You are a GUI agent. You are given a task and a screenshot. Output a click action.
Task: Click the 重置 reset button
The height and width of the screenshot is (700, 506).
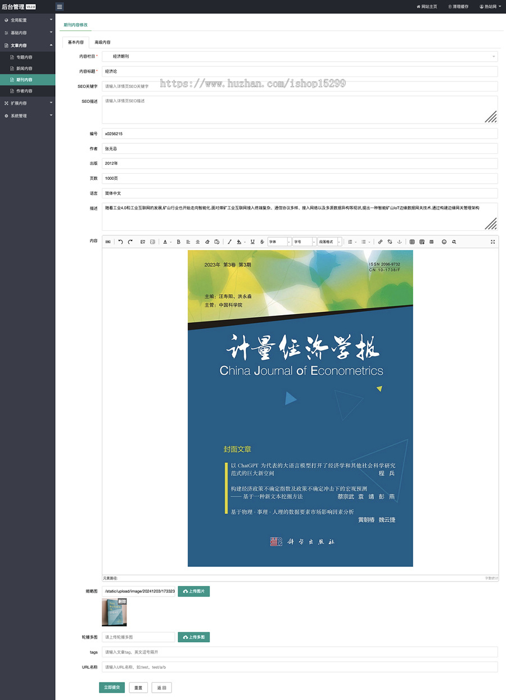[x=138, y=688]
